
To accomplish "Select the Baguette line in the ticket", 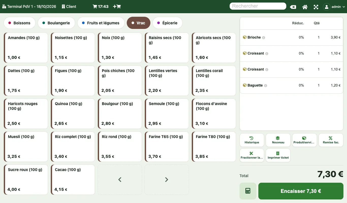I will pos(291,86).
